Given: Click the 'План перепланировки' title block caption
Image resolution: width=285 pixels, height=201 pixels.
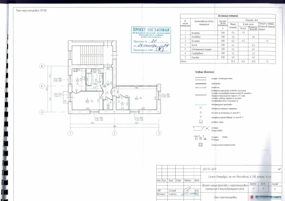Looking at the screenshot, I should (x=225, y=197).
